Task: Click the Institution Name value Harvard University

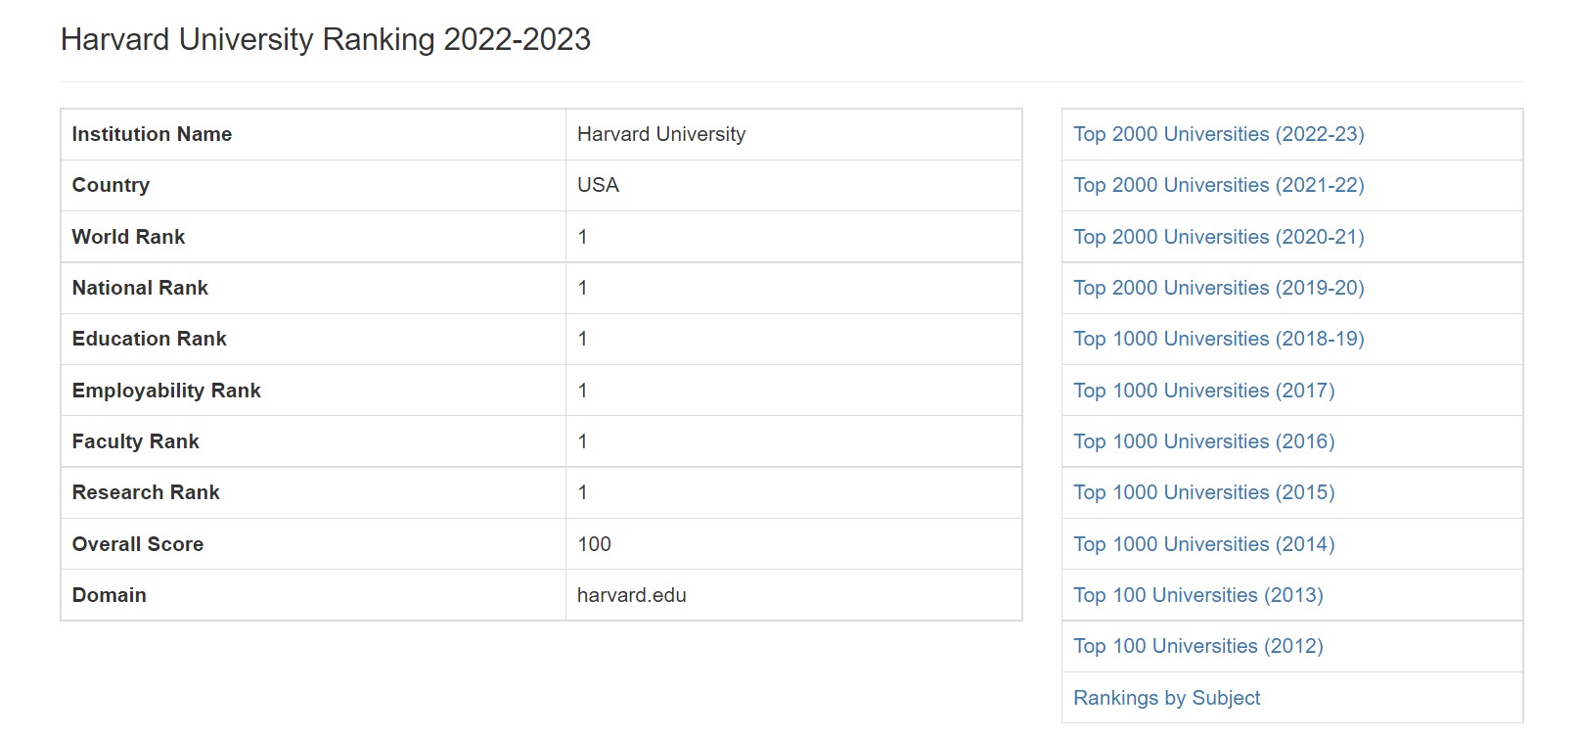Action: point(661,134)
